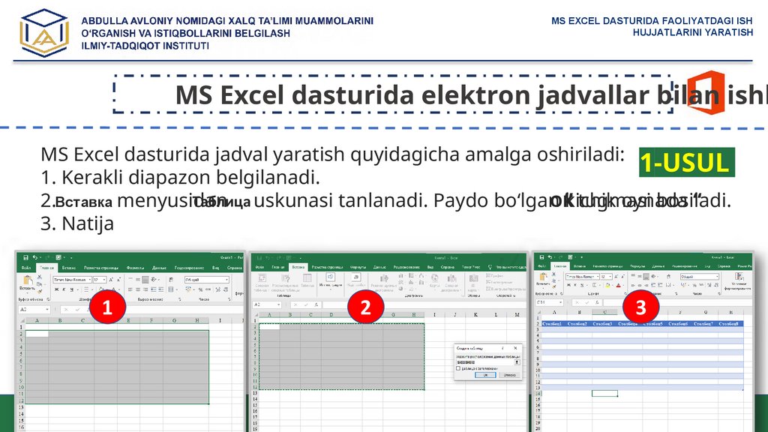This screenshot has height=432, width=768.
Task: Open the Вставка tab in the third Excel screenshot
Action: (580, 266)
